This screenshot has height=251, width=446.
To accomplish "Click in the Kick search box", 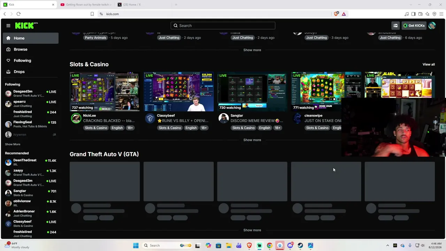I will (x=223, y=25).
